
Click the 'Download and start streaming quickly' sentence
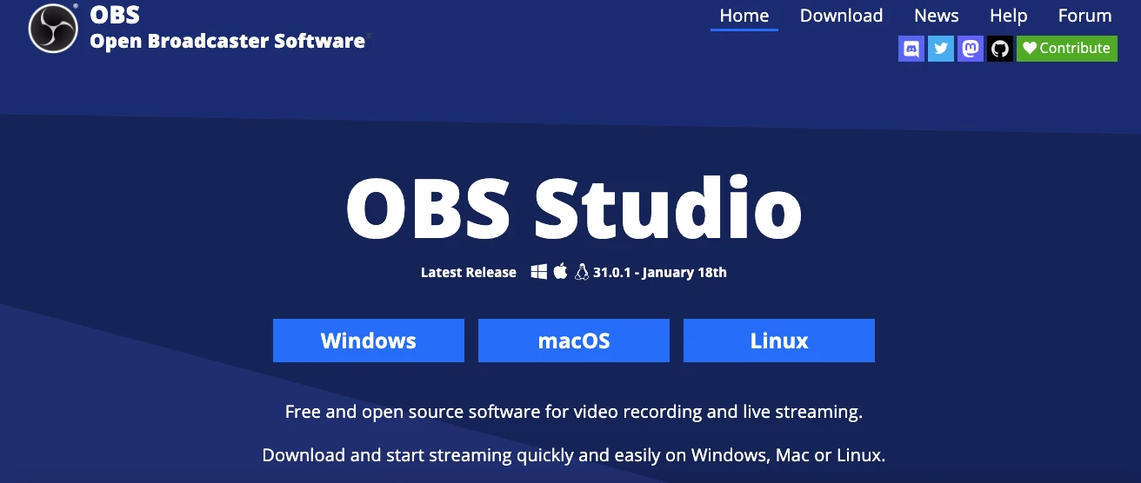574,455
